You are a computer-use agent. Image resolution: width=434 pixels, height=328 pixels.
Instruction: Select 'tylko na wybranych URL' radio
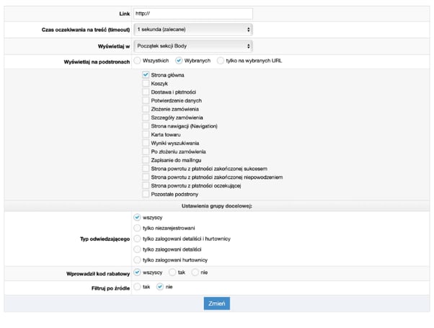coord(221,61)
